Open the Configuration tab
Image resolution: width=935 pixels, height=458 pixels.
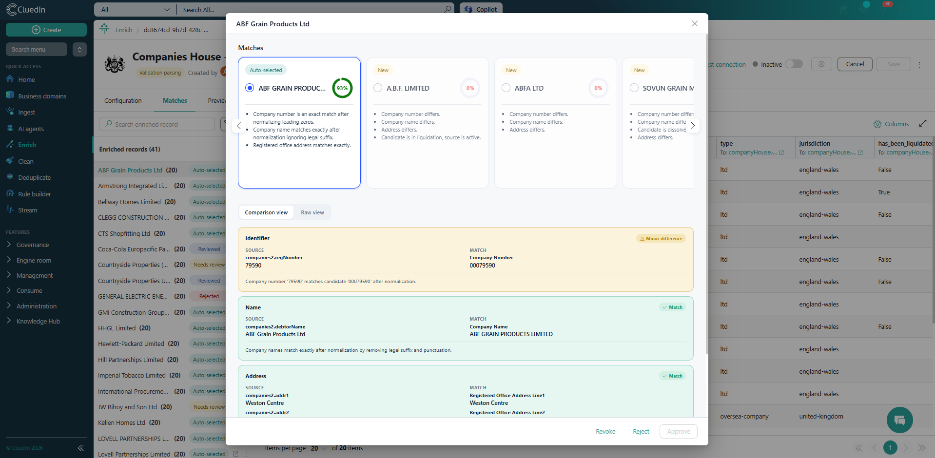[123, 100]
